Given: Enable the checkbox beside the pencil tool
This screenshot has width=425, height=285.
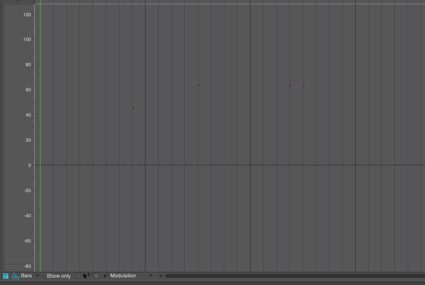Looking at the screenshot, I should (x=96, y=276).
